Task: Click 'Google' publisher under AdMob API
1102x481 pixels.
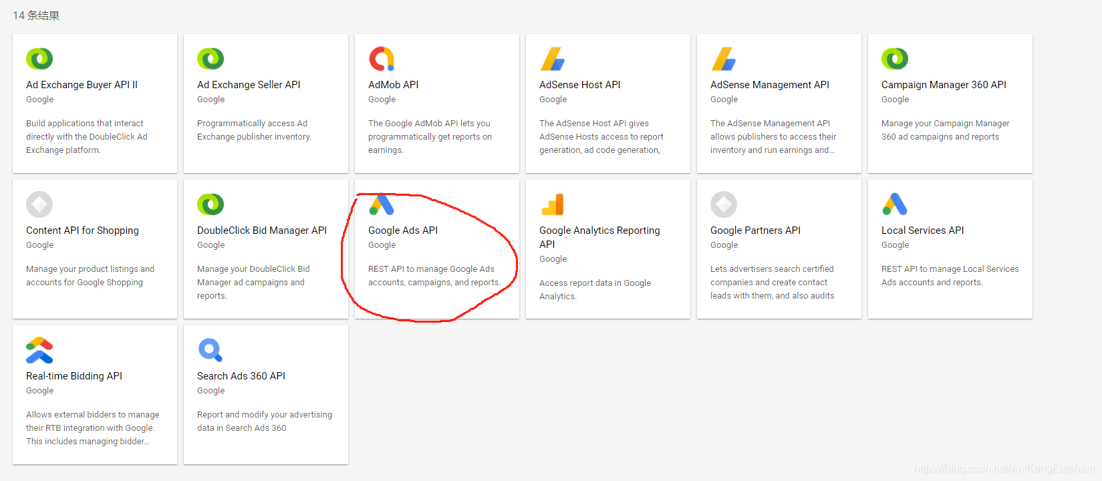Action: pos(382,100)
